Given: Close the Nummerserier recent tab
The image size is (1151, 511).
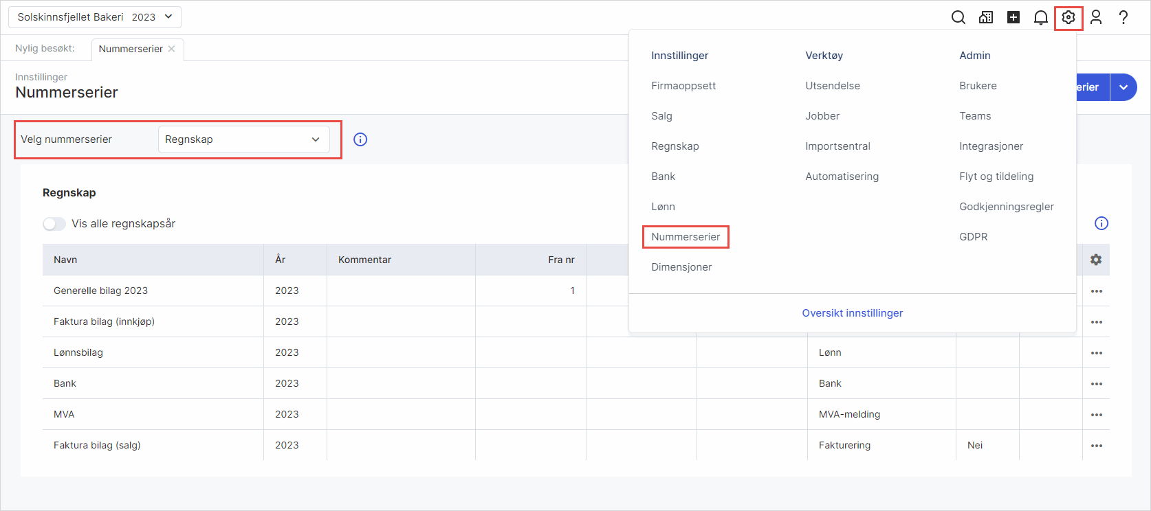Looking at the screenshot, I should [x=172, y=49].
